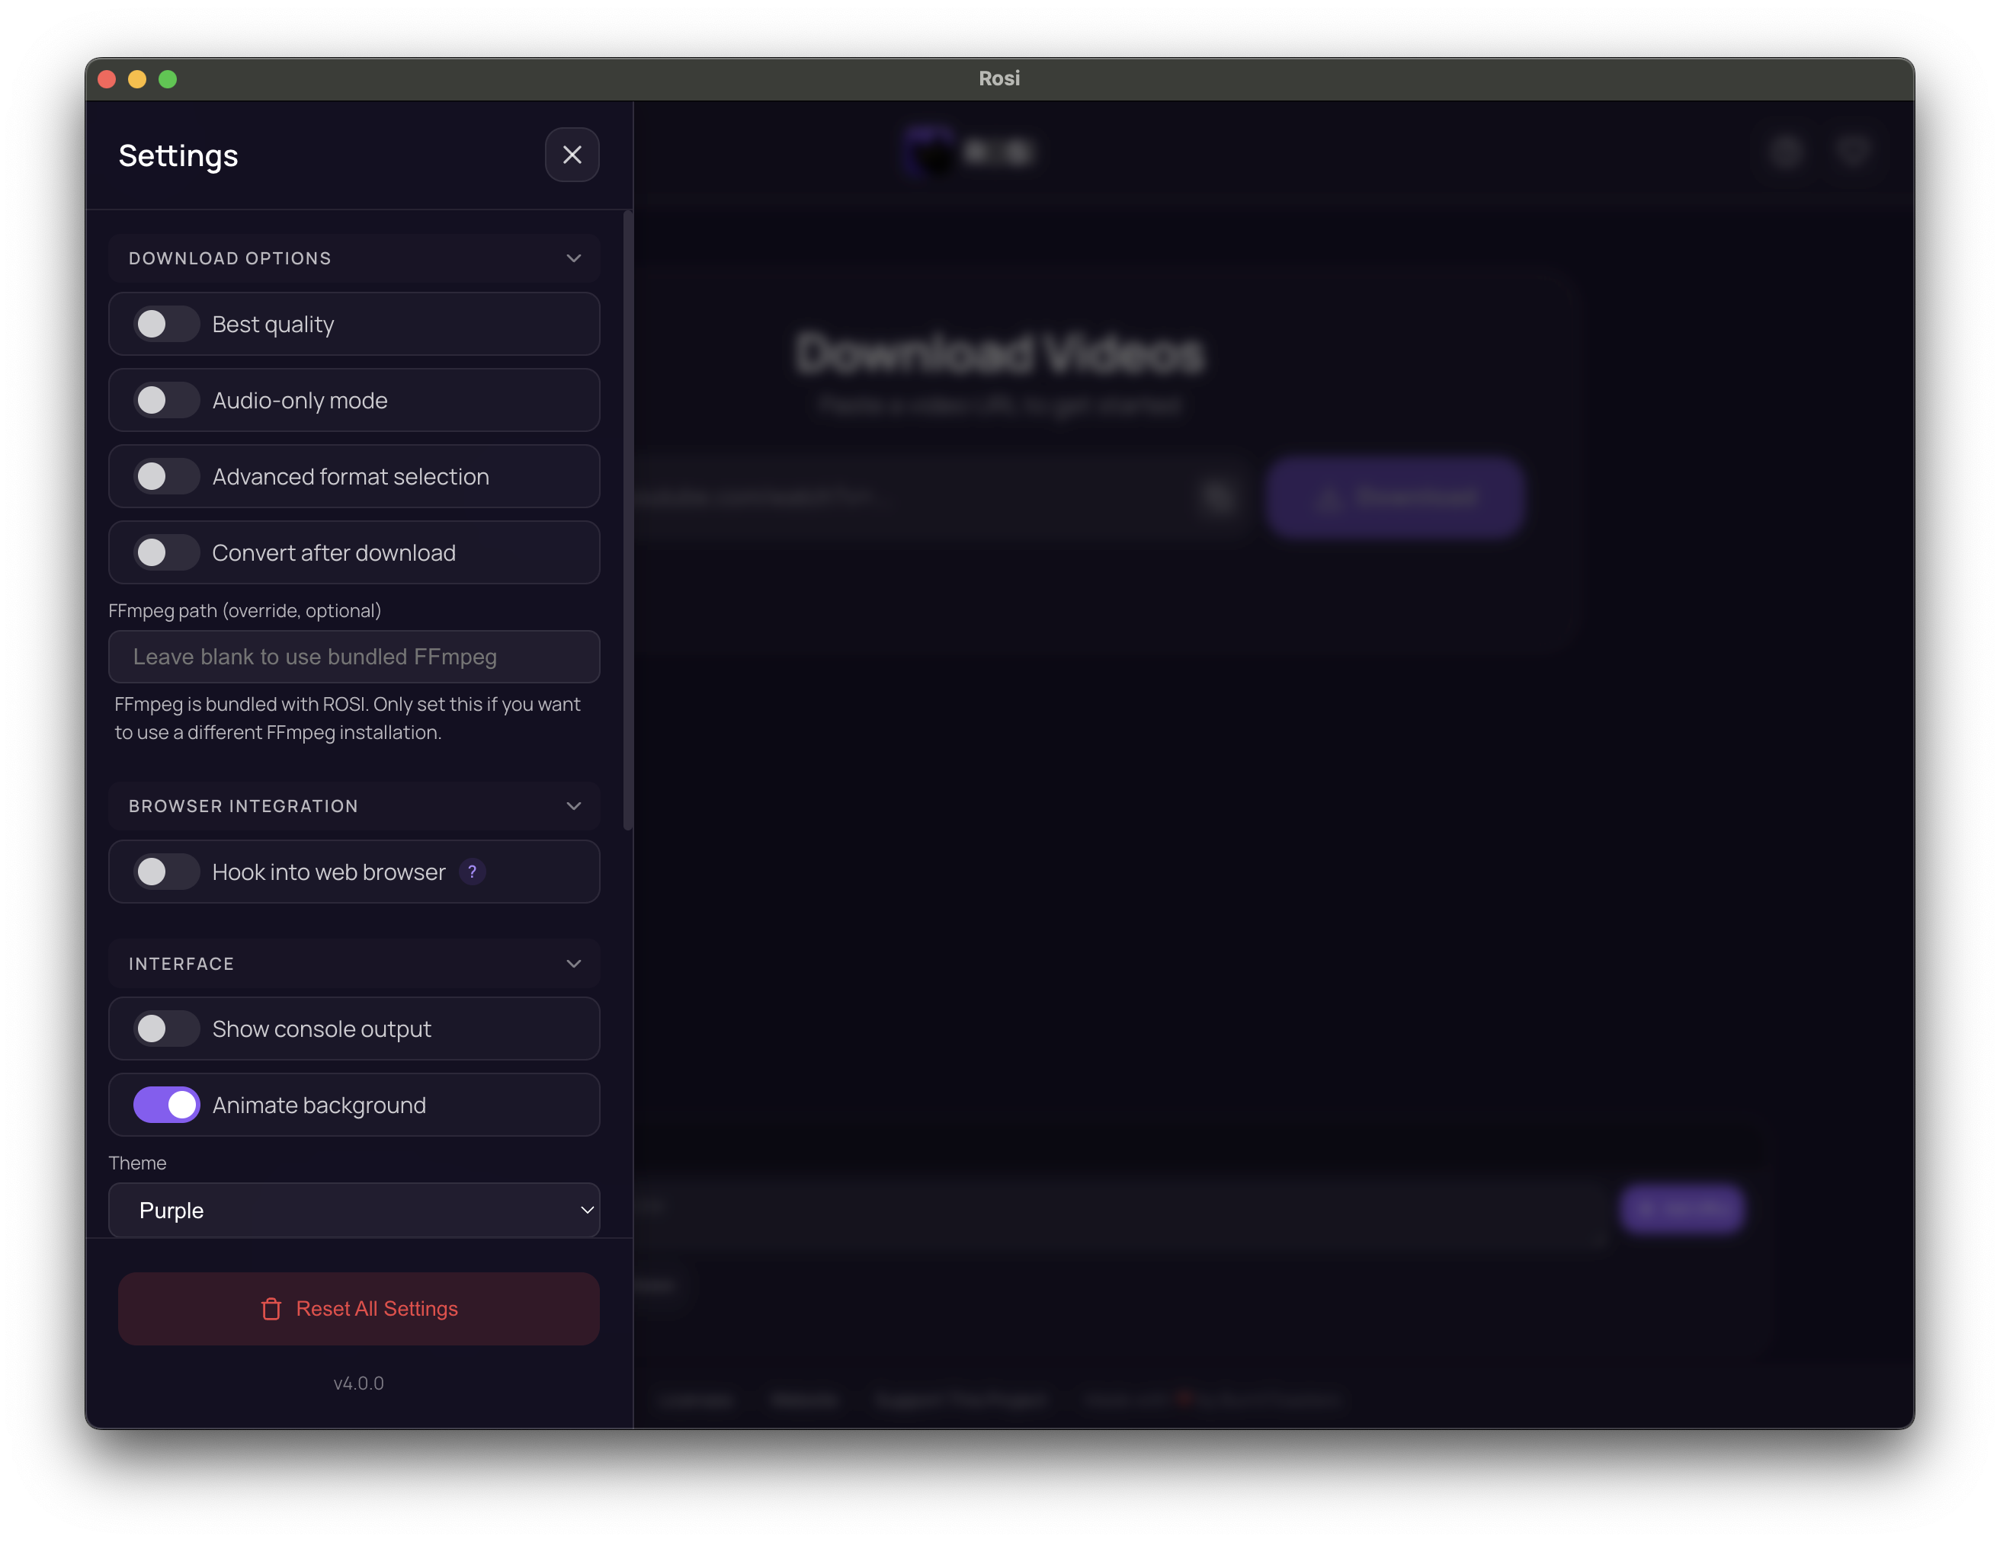Collapse the Interface section chevron
2000x1542 pixels.
click(x=573, y=964)
